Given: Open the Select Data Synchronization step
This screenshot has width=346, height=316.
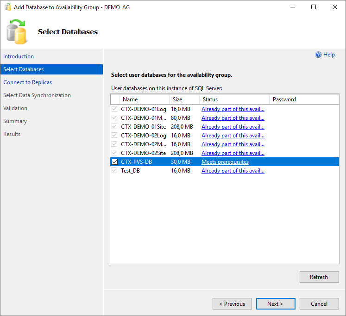Looking at the screenshot, I should (37, 95).
